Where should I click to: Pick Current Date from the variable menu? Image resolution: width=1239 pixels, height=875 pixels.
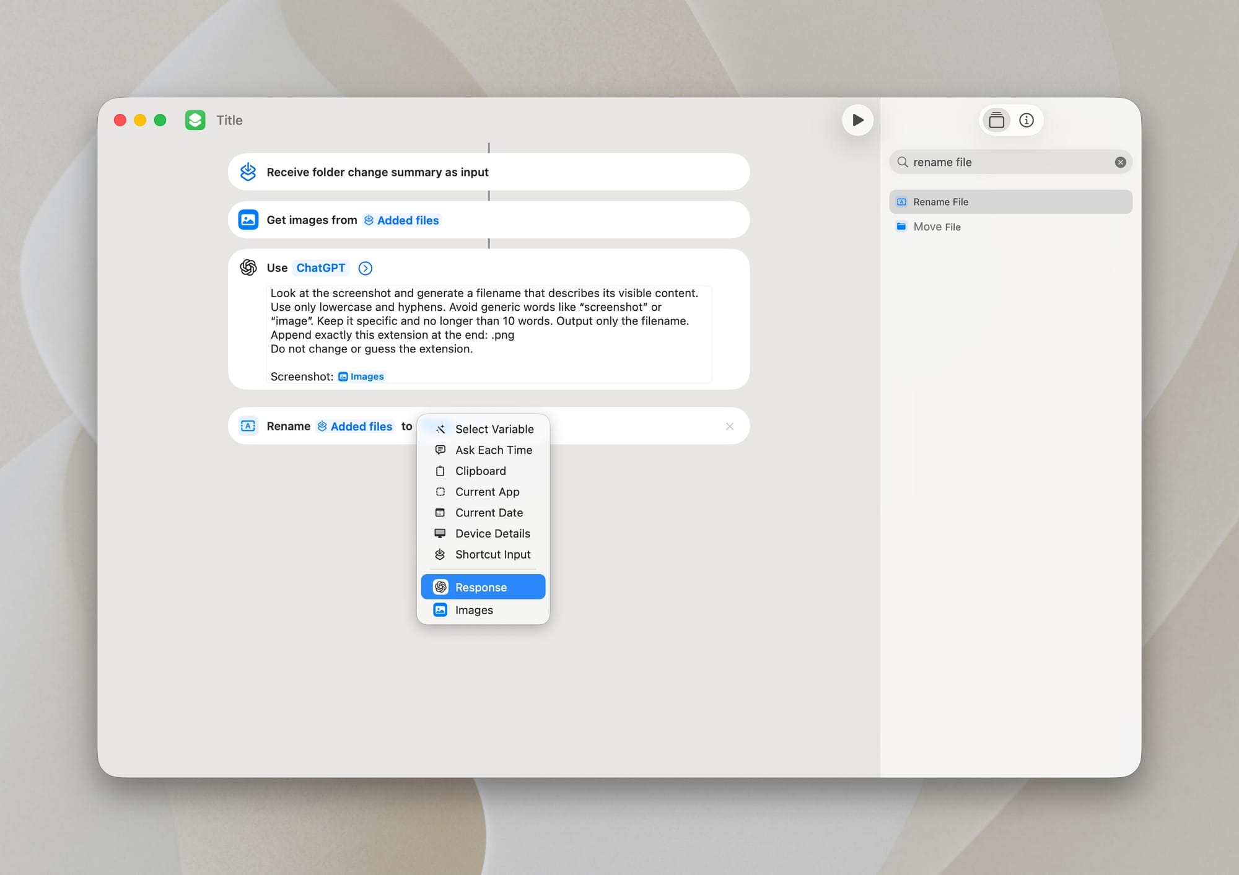(489, 512)
